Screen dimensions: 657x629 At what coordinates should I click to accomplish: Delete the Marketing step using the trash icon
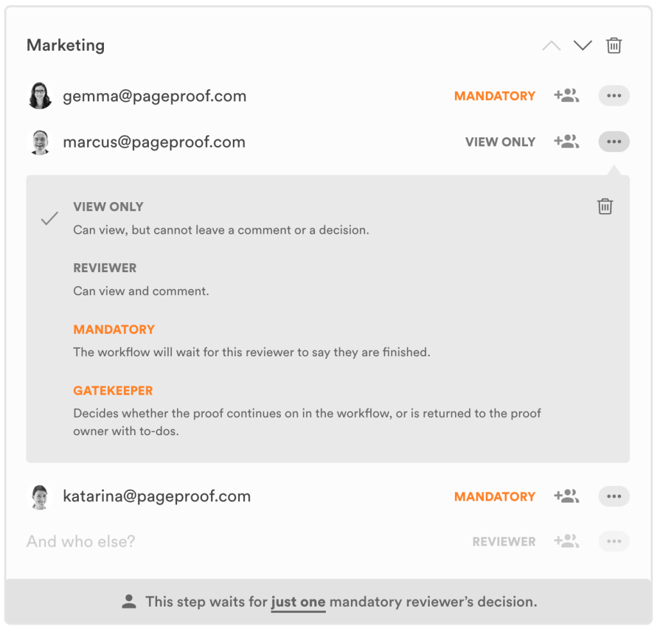point(614,45)
